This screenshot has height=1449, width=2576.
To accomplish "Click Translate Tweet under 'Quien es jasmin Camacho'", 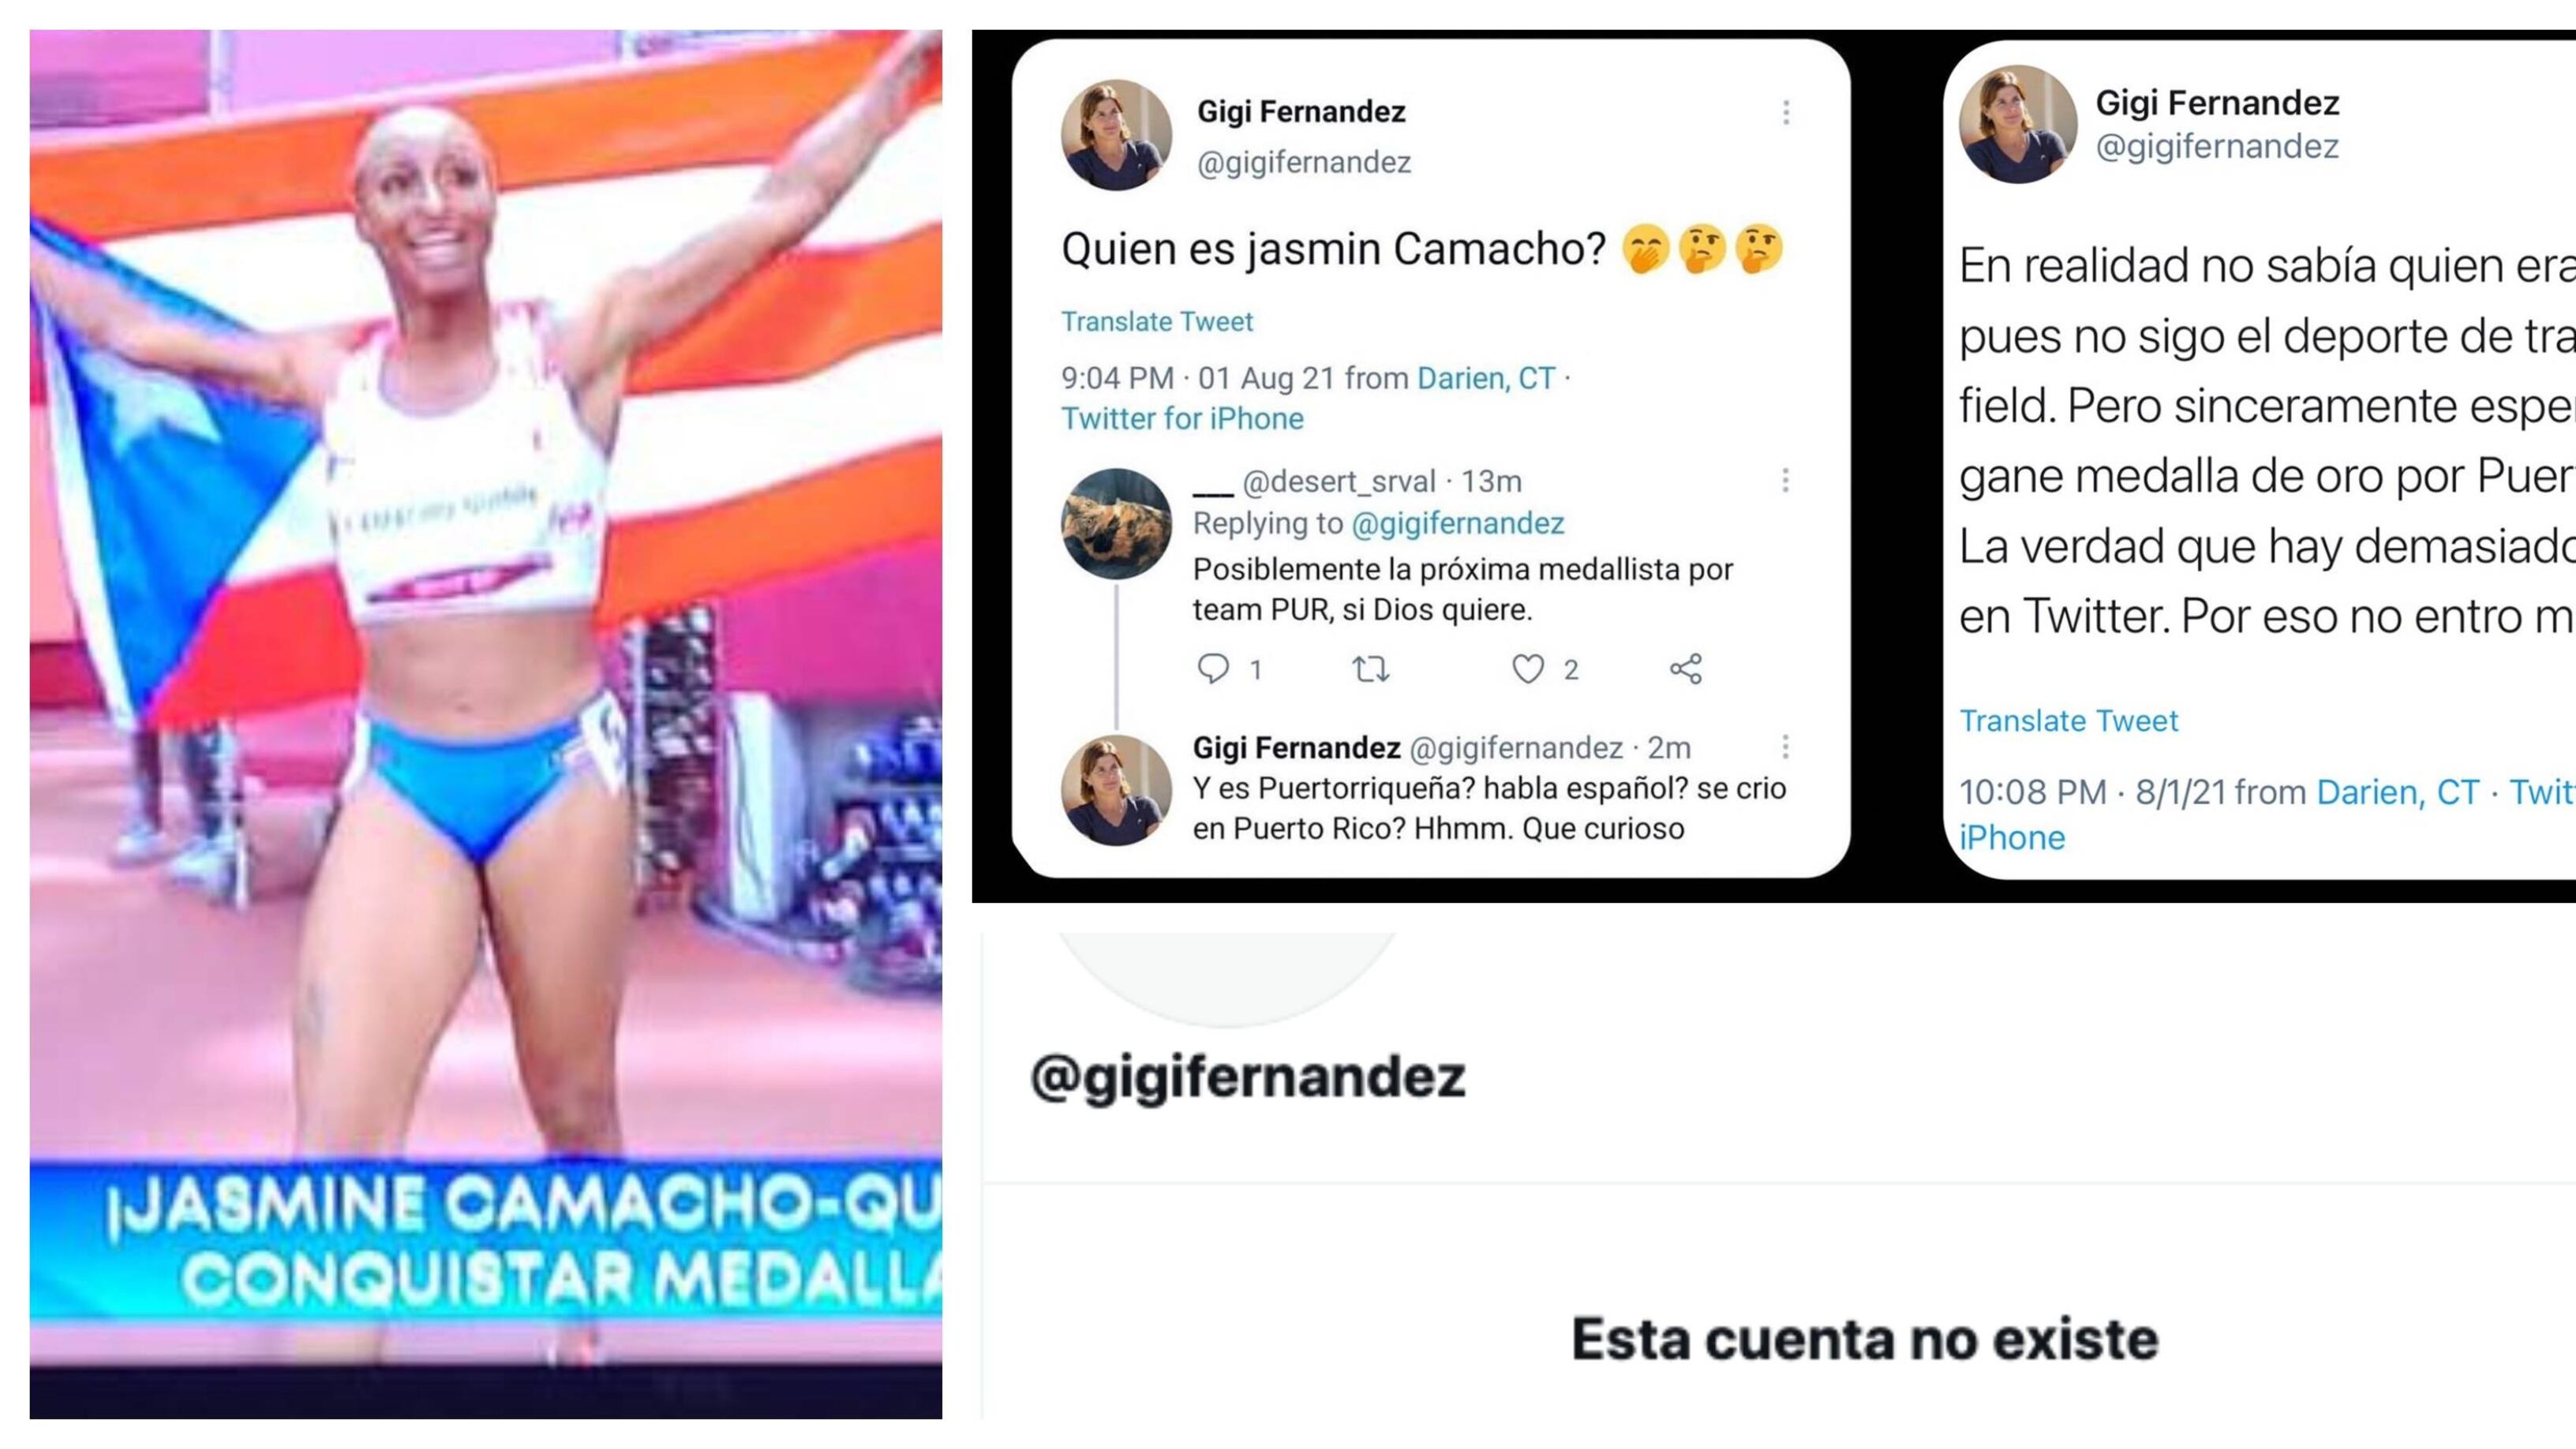I will coord(1157,321).
